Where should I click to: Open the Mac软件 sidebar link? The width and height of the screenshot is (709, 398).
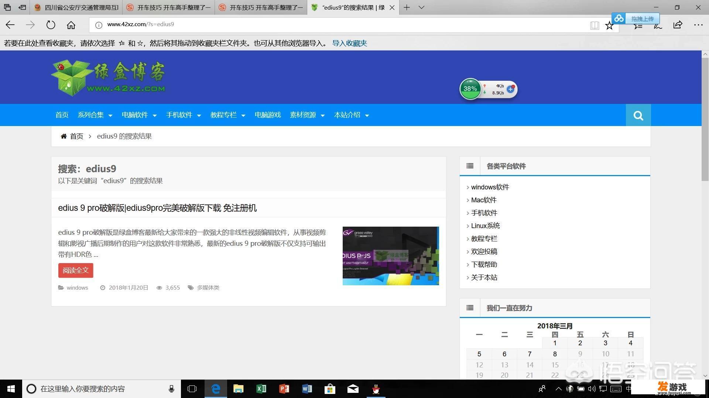tap(484, 200)
